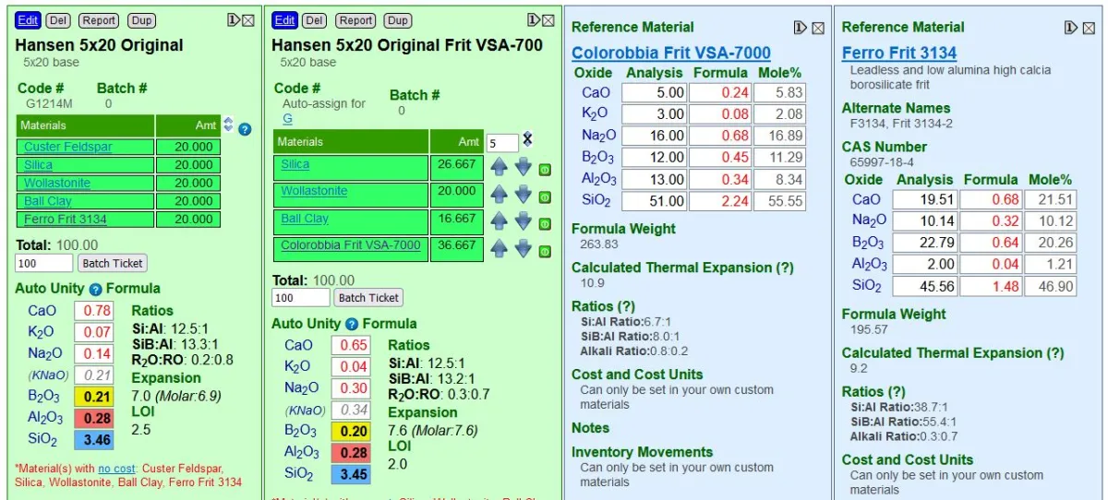The width and height of the screenshot is (1108, 500).
Task: Click Batch Ticket in Hansen 5x20 Original panel
Action: [112, 264]
